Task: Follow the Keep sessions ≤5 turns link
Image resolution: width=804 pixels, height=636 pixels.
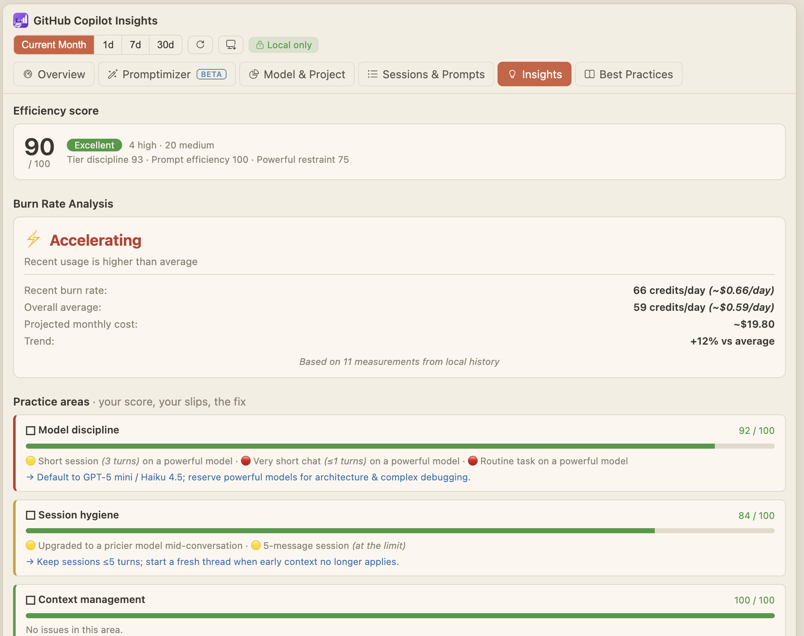Action: (212, 562)
